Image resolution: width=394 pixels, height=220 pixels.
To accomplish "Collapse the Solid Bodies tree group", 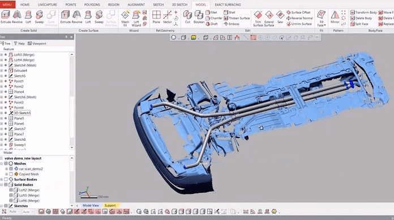I will pyautogui.click(x=2, y=184).
